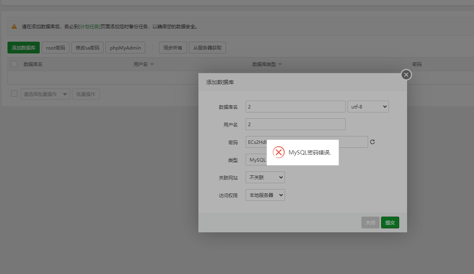Regenerate the password using the refresh icon

click(372, 142)
